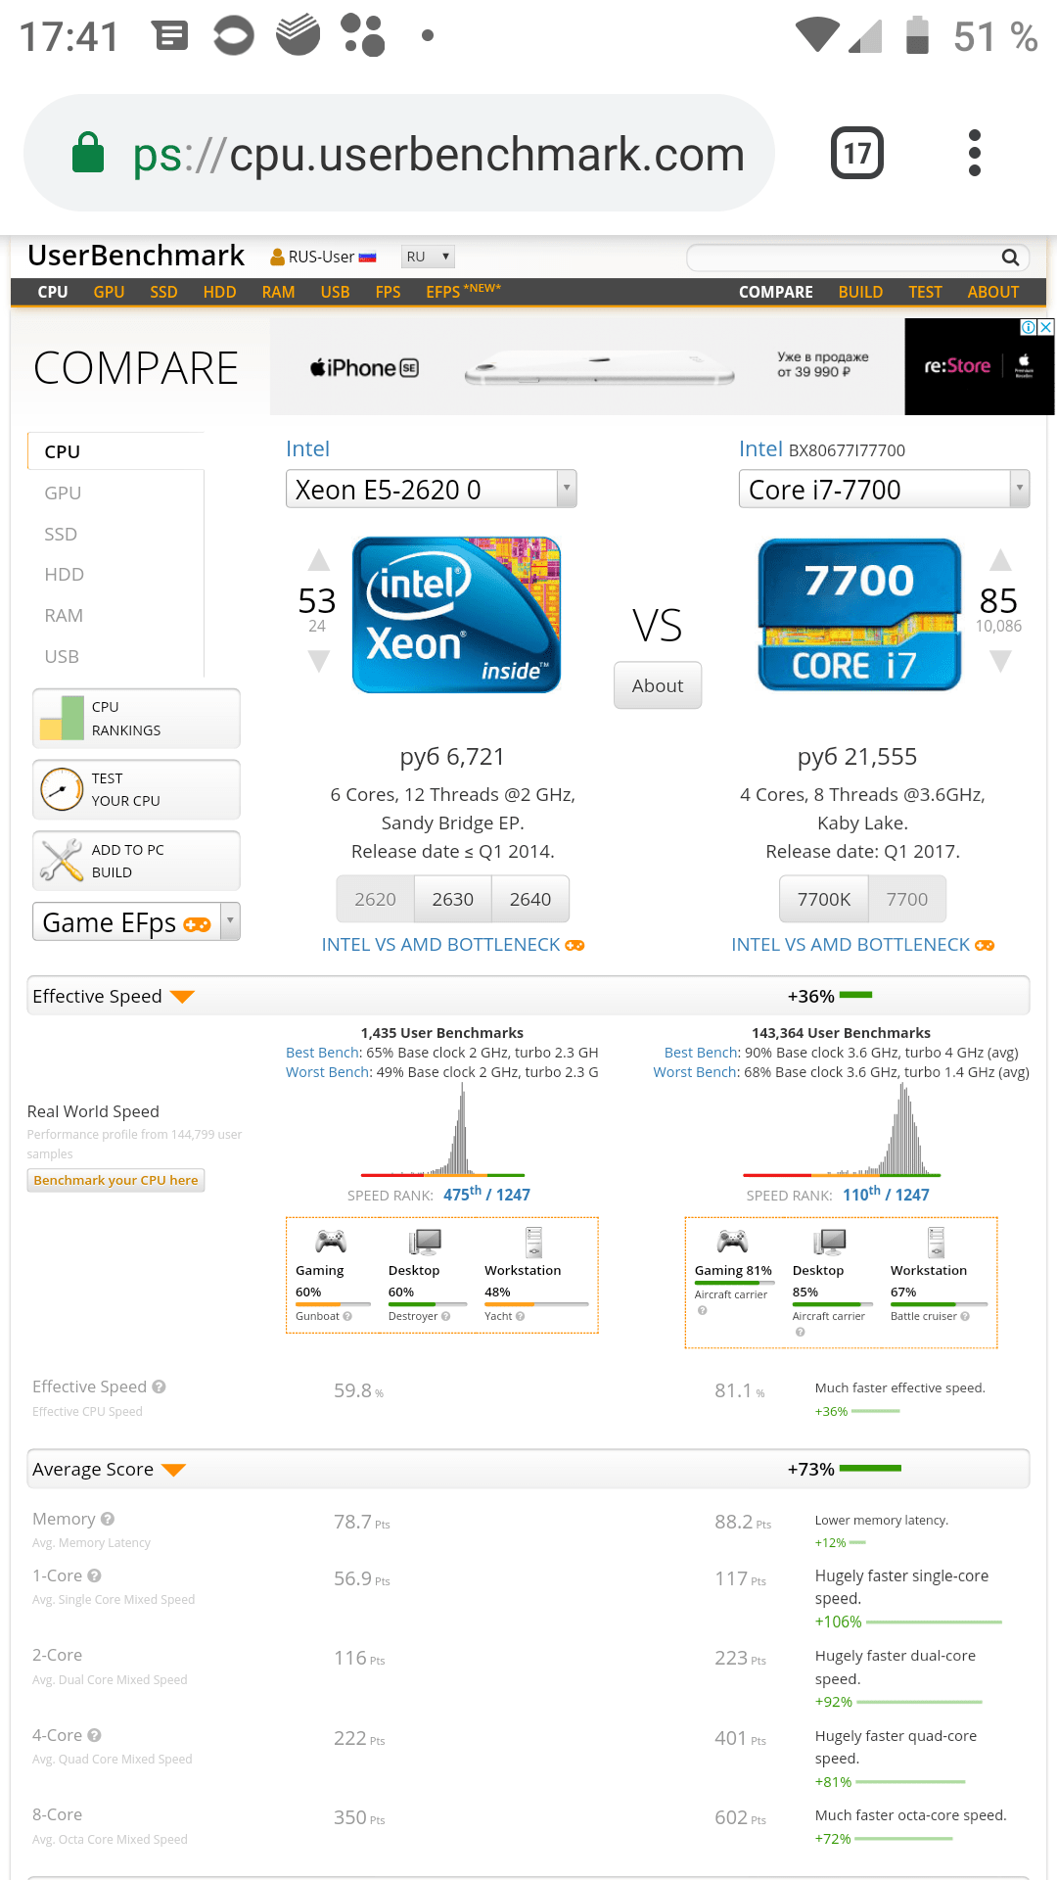
Task: Click the search magnifier icon
Action: tap(1010, 258)
